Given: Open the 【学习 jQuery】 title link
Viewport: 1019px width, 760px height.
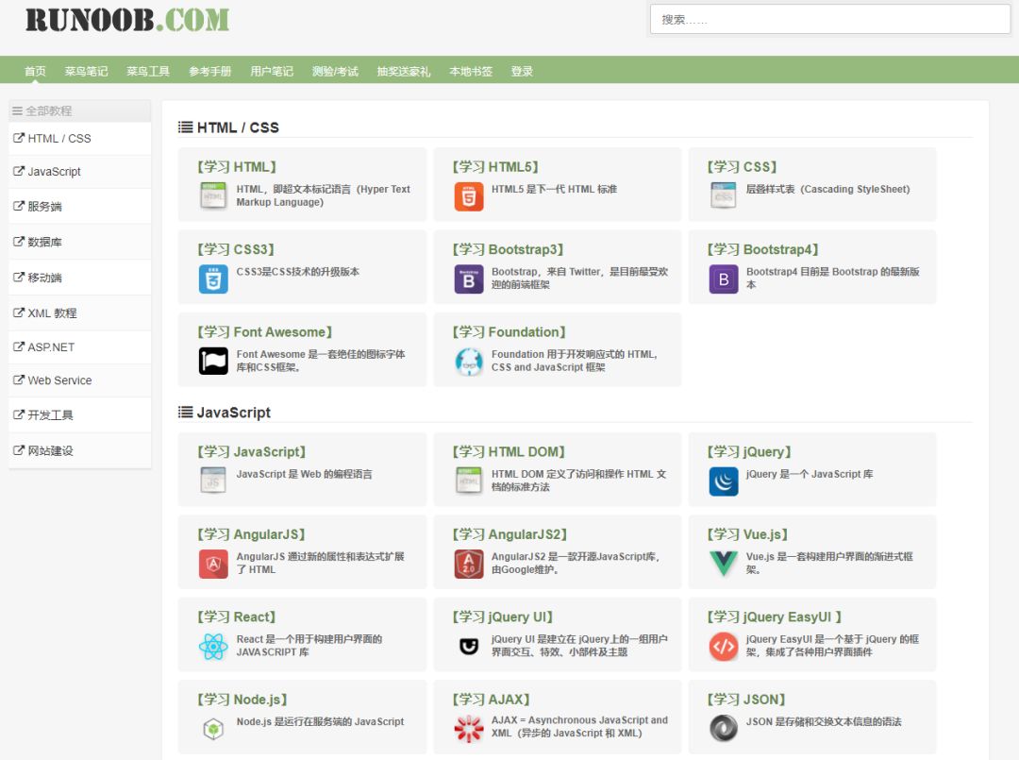Looking at the screenshot, I should click(749, 452).
